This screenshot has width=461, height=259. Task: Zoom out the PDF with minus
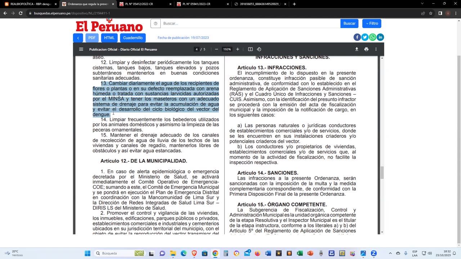point(216,49)
